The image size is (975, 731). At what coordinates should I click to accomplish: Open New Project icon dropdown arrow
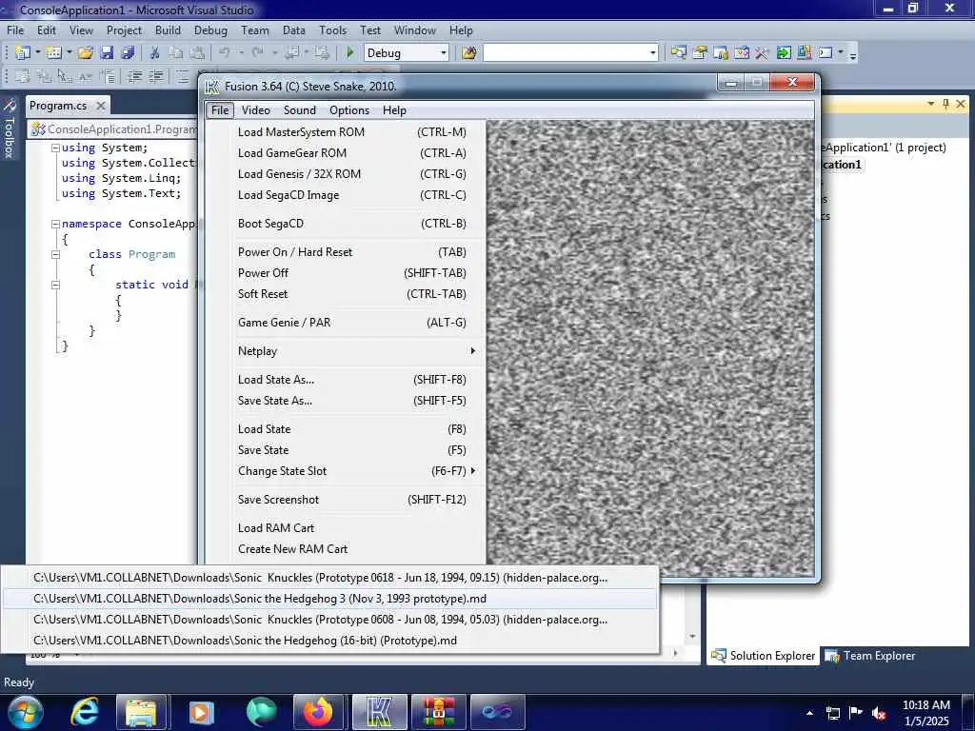click(37, 53)
